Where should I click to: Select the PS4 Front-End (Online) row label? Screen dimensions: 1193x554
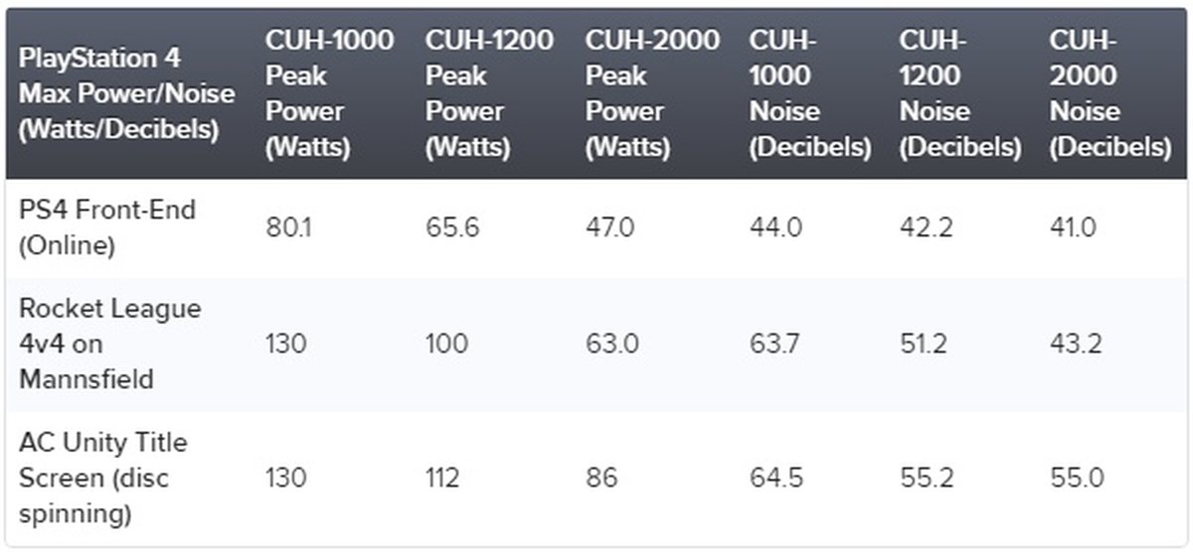pos(107,227)
